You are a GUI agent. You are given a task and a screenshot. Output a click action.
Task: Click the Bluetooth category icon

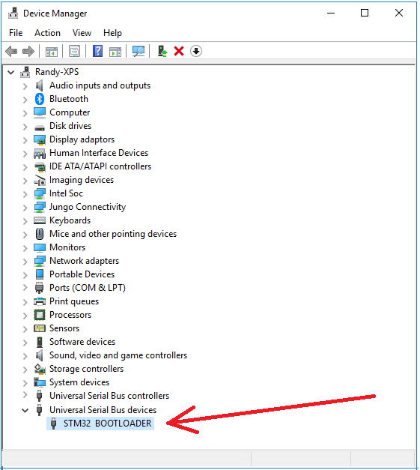point(40,99)
